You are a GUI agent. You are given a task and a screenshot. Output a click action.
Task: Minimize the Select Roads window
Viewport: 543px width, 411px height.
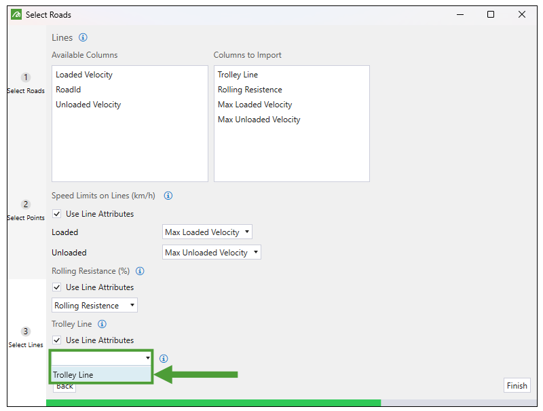coord(460,14)
